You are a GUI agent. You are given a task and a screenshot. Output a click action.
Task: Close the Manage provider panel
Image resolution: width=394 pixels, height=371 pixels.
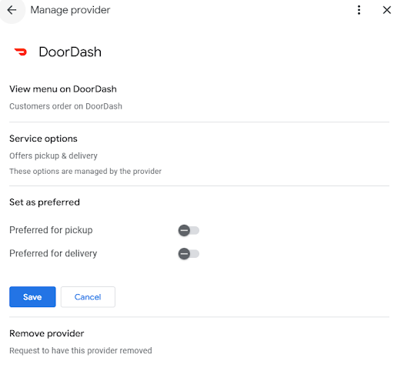coord(386,10)
